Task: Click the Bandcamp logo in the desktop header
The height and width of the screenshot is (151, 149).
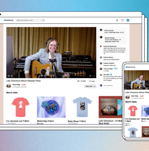Action: tap(8, 20)
